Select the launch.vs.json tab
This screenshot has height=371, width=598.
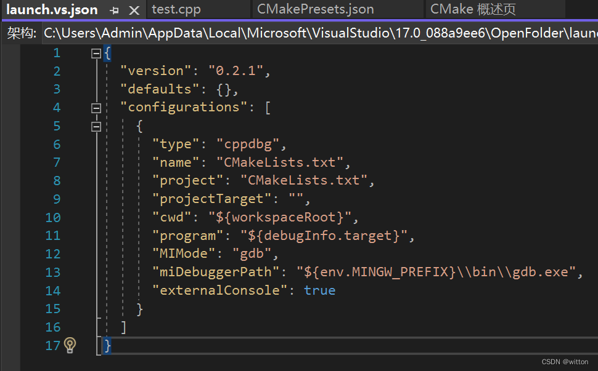pyautogui.click(x=52, y=9)
